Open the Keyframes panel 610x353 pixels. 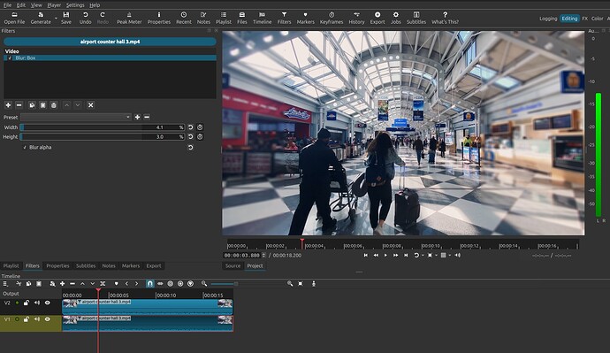(332, 18)
